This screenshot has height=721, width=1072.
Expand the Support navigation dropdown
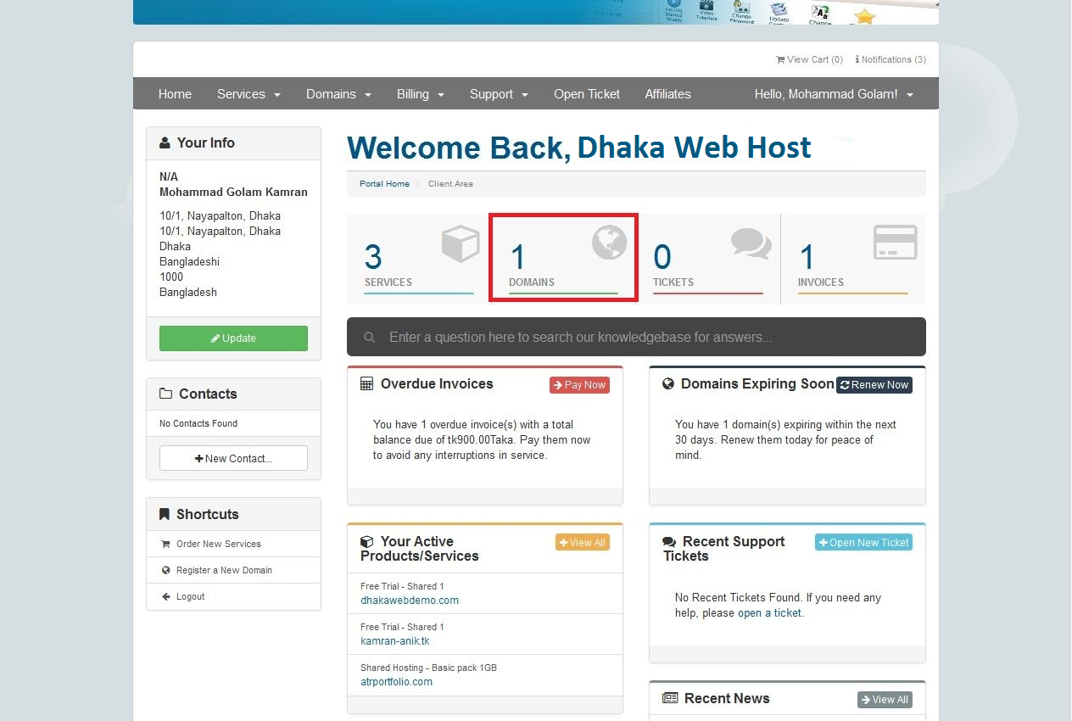[x=499, y=94]
